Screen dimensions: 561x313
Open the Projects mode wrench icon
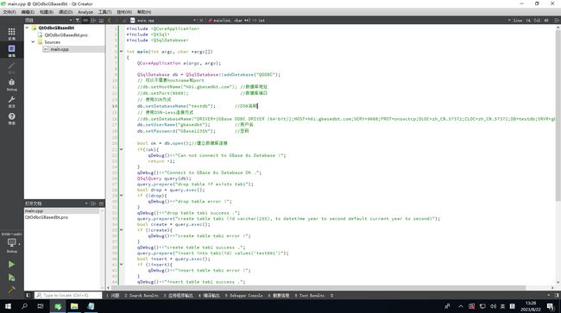pyautogui.click(x=11, y=102)
